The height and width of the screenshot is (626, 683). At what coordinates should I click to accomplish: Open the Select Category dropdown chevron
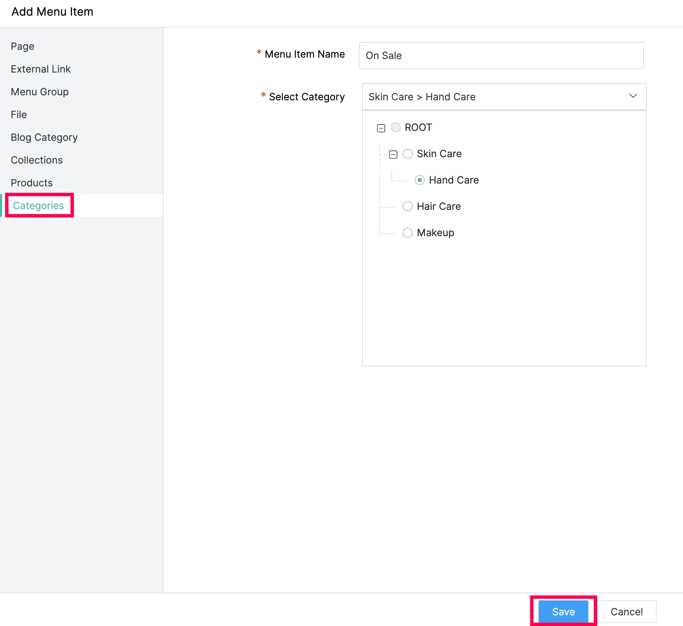[633, 96]
